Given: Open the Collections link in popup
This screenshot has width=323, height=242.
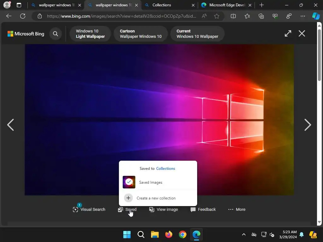Looking at the screenshot, I should tap(166, 168).
